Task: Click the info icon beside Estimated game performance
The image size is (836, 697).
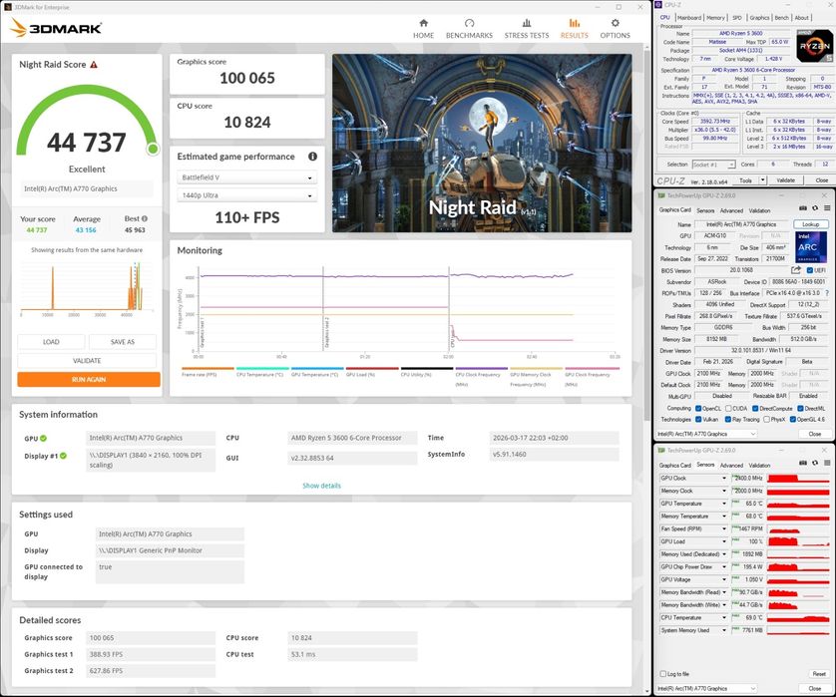Action: (312, 157)
